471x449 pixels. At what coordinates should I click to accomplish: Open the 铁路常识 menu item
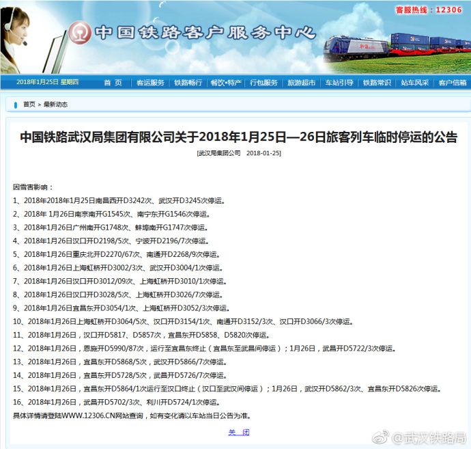coord(377,83)
